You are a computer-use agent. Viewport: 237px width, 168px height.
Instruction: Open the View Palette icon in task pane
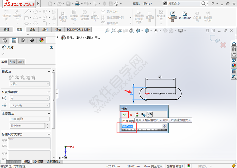pos(234,60)
